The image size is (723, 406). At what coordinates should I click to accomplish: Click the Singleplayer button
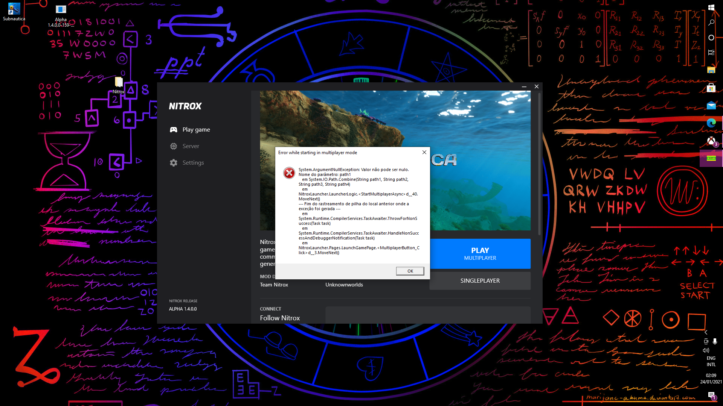pos(480,281)
